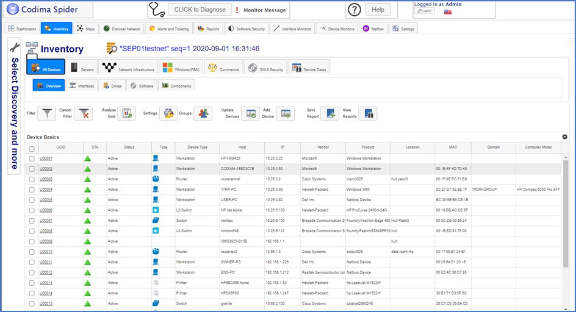Tick the checkbox for U00003
This screenshot has width=576, height=312.
(x=32, y=179)
